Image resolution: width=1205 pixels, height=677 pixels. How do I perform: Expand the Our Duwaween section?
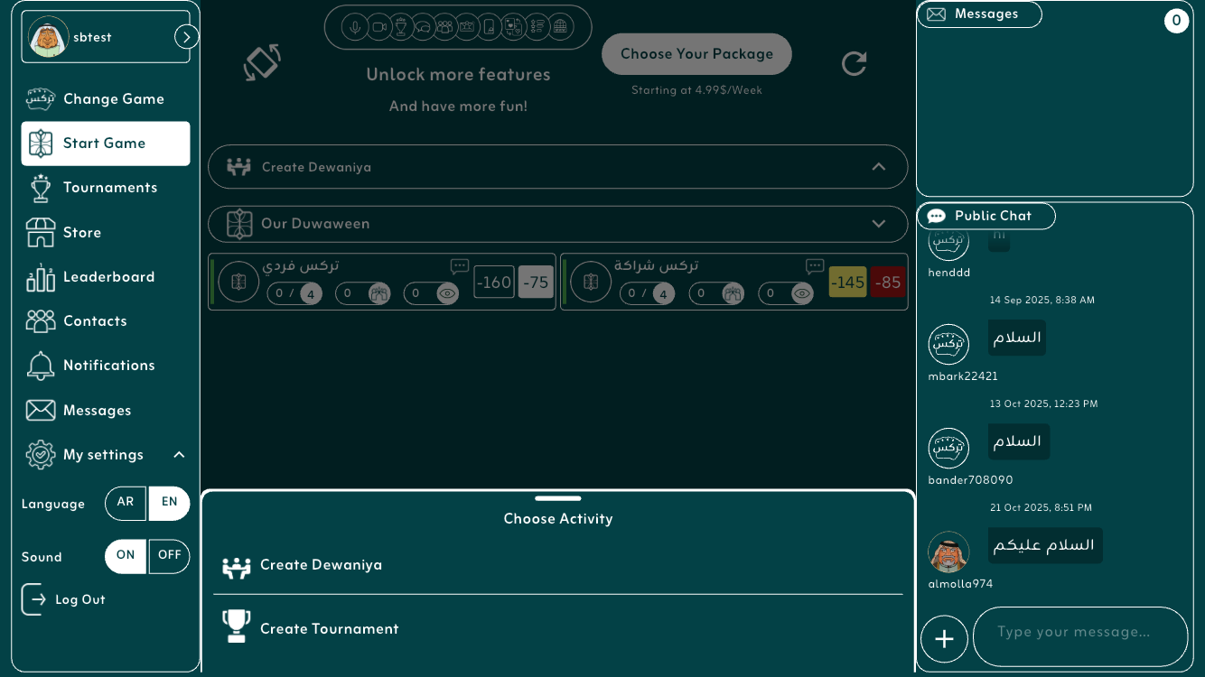[x=878, y=224]
